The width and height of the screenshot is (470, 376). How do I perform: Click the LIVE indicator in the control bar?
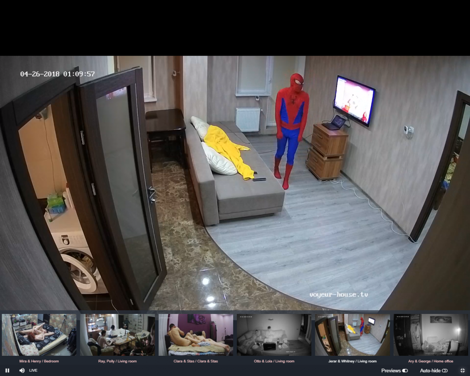click(x=33, y=370)
